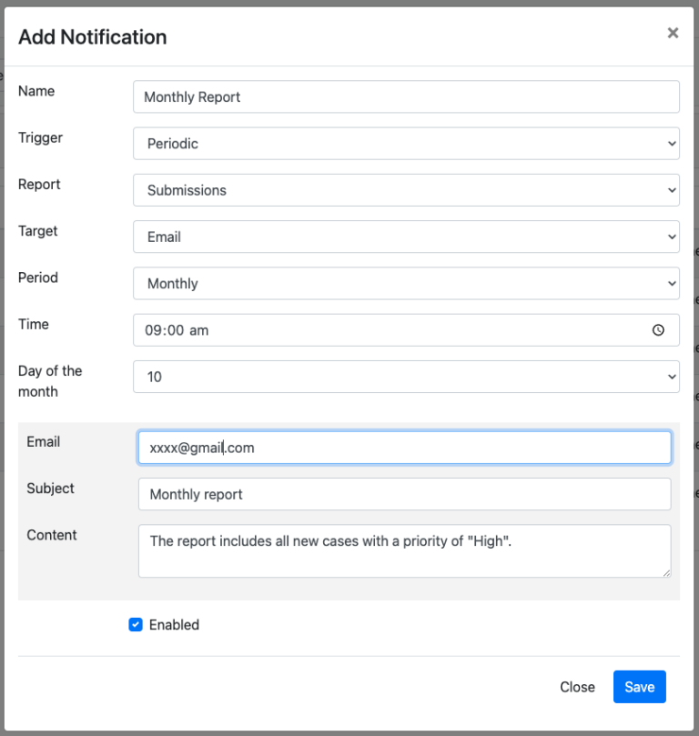699x736 pixels.
Task: Click inside the Content message box
Action: point(404,550)
